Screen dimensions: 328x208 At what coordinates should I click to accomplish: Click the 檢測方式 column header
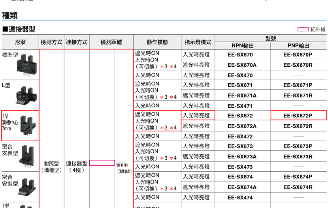click(51, 42)
